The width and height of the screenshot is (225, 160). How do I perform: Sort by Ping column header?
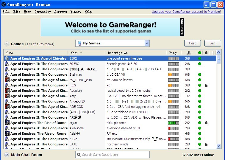point(174,53)
